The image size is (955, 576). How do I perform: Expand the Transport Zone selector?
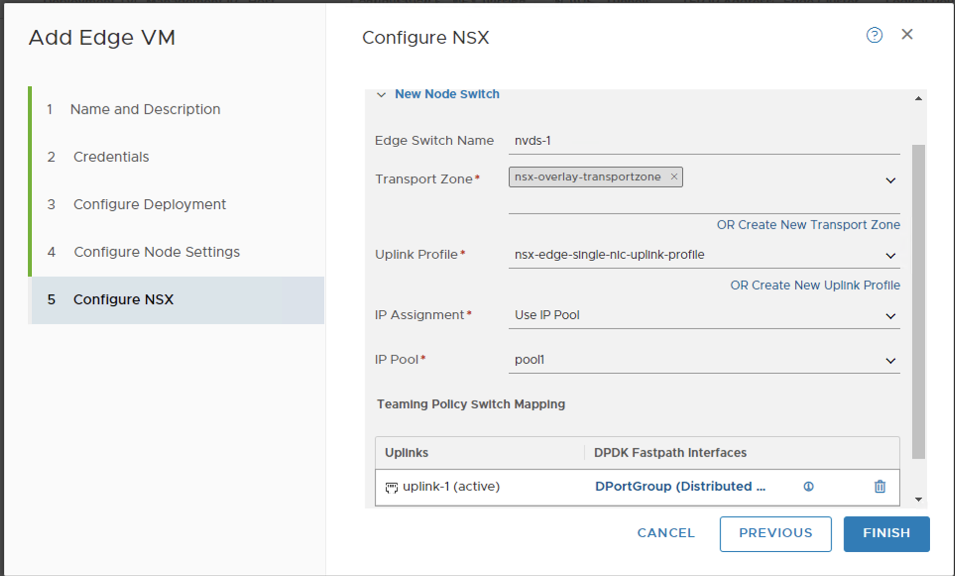pyautogui.click(x=891, y=180)
